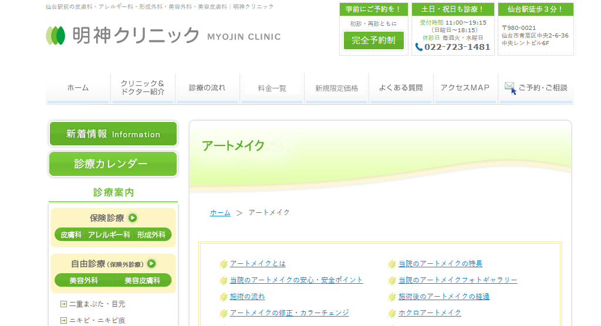The height and width of the screenshot is (326, 601).
Task: Select the 美容皮膚科 category pill
Action: 142,280
